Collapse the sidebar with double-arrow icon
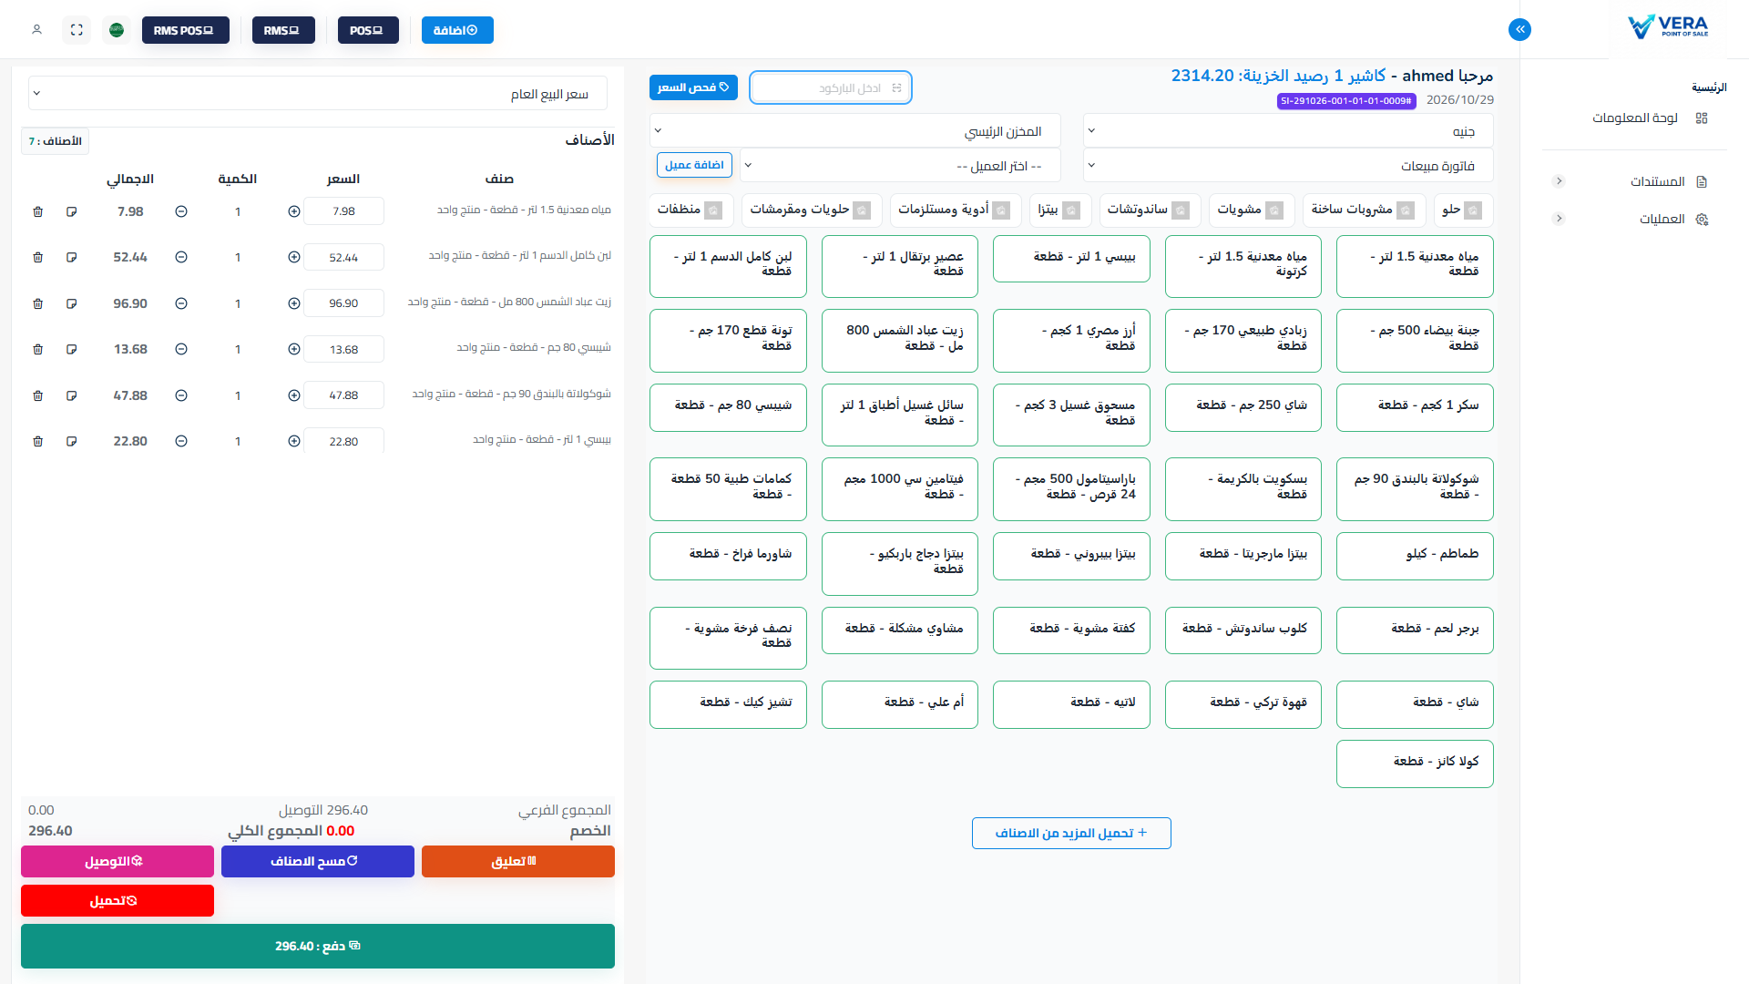This screenshot has width=1749, height=984. click(x=1519, y=30)
